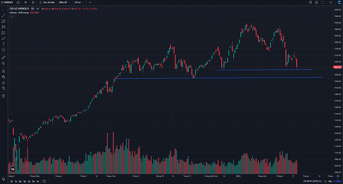The width and height of the screenshot is (343, 184).
Task: Click the current price label on axis
Action: pyautogui.click(x=338, y=67)
